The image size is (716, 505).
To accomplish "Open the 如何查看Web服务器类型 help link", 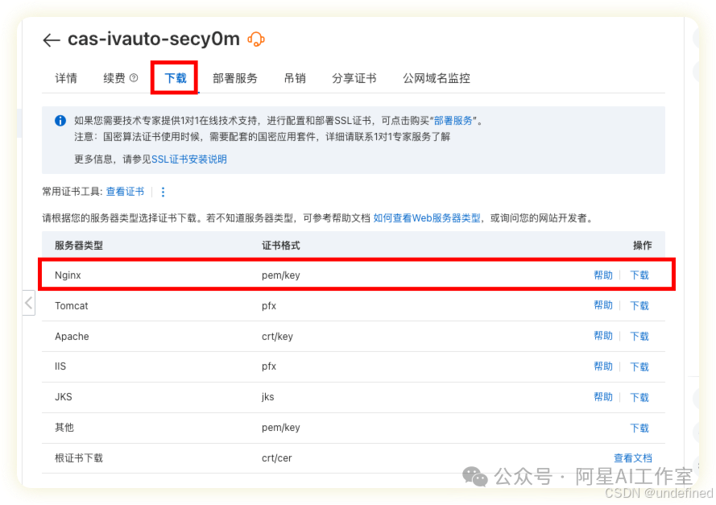I will [427, 218].
